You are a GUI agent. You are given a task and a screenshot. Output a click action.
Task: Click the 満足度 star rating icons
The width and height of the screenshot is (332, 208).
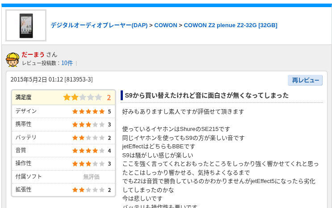click(x=83, y=98)
